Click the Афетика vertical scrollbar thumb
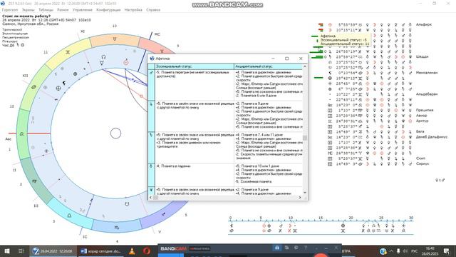Image resolution: width=456 pixels, height=257 pixels. click(x=305, y=138)
